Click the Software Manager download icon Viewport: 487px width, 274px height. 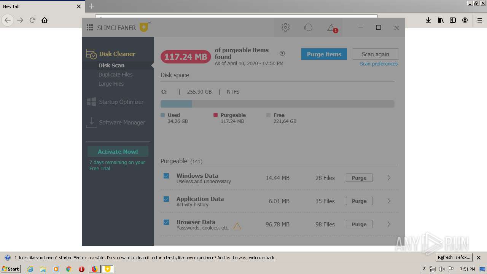coord(91,122)
